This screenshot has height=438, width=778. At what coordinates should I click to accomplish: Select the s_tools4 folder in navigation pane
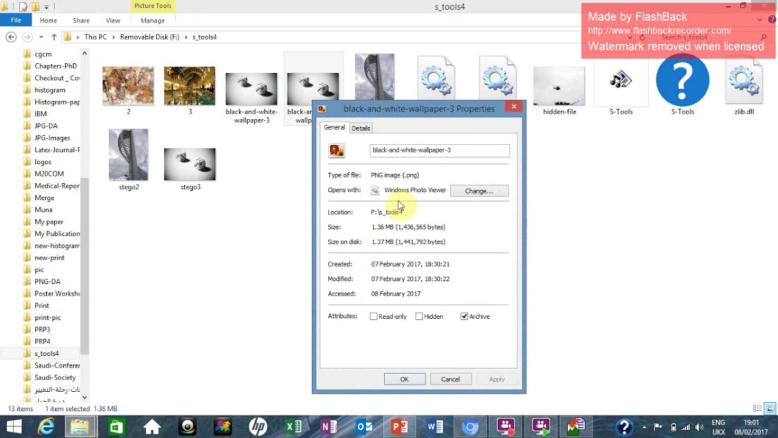47,353
